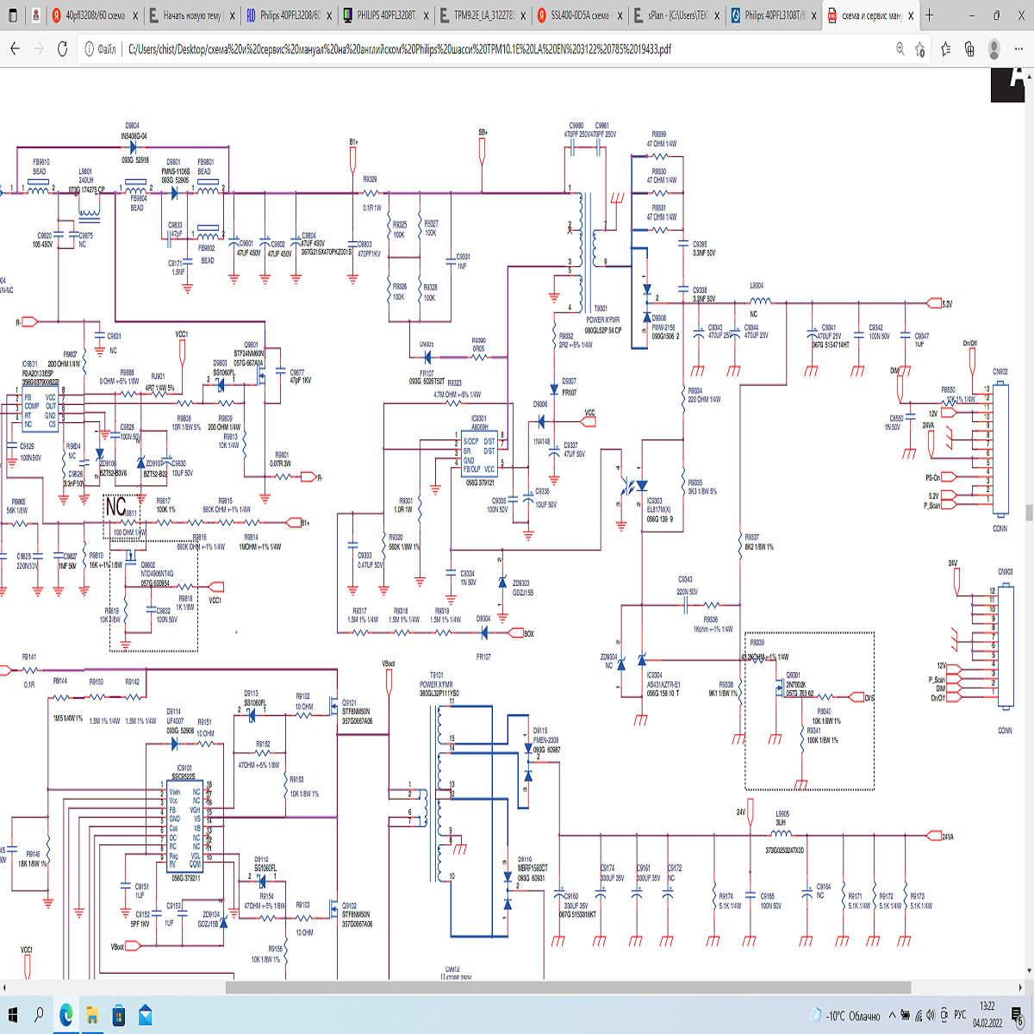Open Microsoft Store from taskbar
This screenshot has width=1034, height=1034.
pos(118,1015)
